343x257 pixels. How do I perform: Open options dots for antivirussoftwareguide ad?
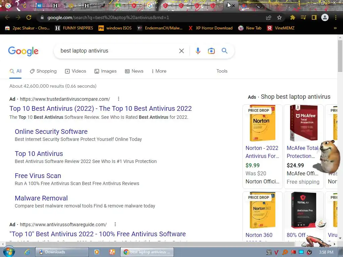[x=115, y=224]
